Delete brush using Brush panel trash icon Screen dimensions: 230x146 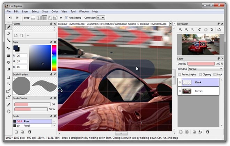tap(30, 132)
